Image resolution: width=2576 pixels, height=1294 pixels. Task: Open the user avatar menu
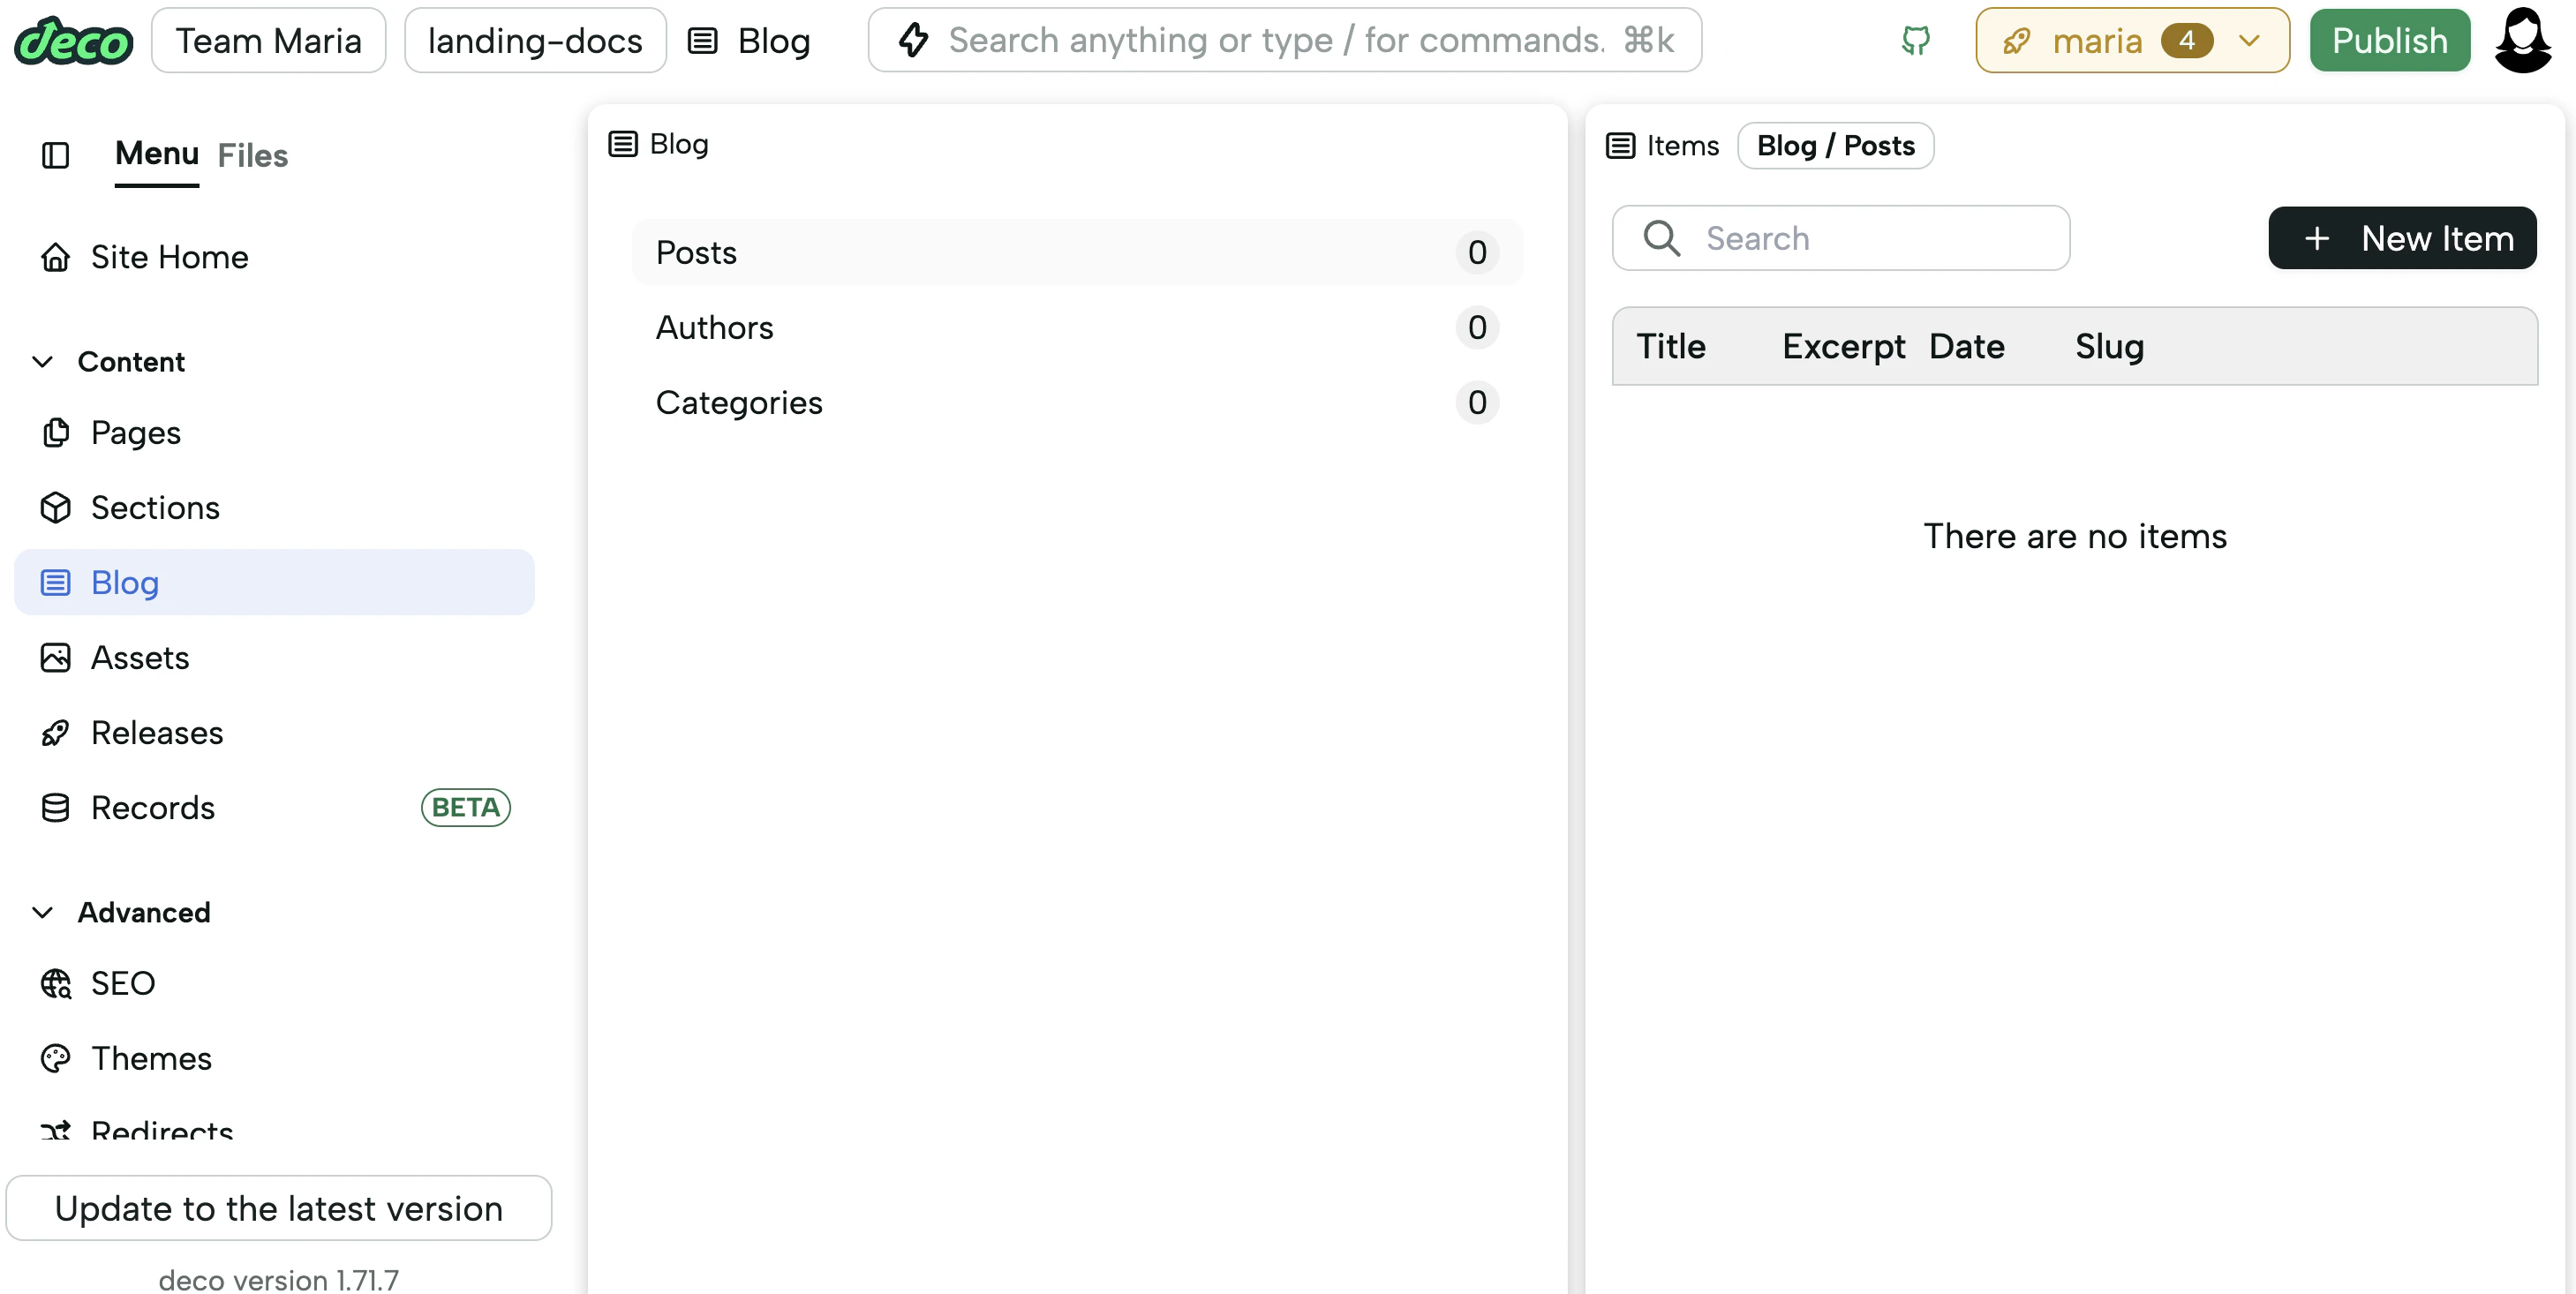point(2524,41)
